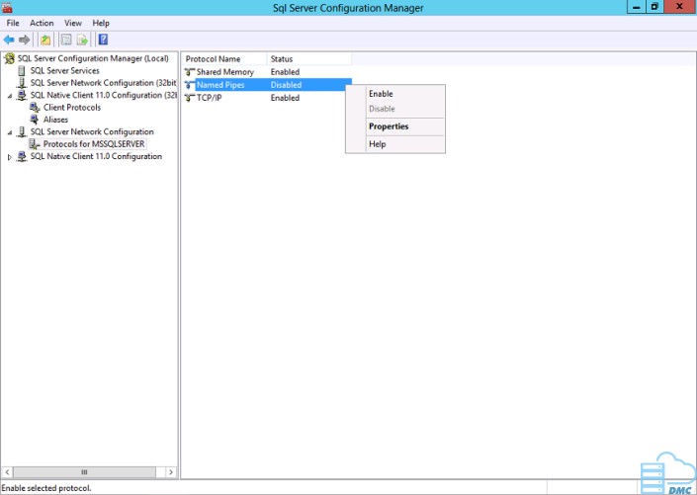697x495 pixels.
Task: Click left arrow of tree horizontal scrollbar
Action: [x=7, y=472]
